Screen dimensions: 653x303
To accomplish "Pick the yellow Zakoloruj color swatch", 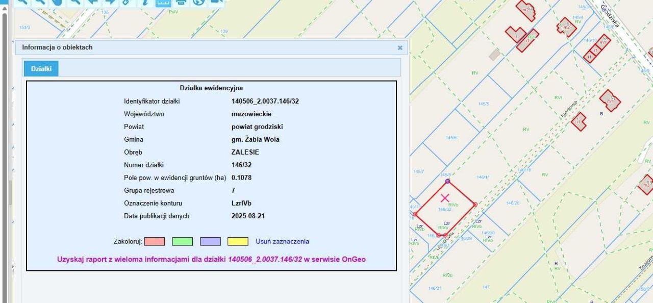I will click(x=238, y=241).
